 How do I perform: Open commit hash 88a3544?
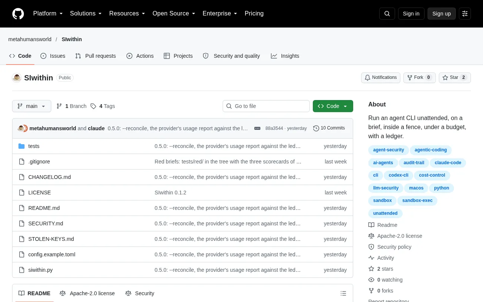(x=274, y=128)
